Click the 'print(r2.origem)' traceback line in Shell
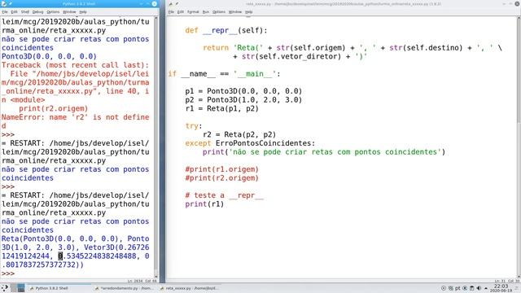 (53, 108)
